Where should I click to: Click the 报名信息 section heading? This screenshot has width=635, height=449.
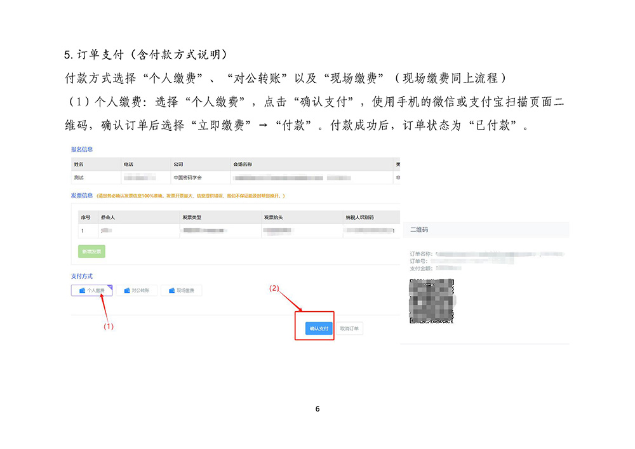coord(82,149)
